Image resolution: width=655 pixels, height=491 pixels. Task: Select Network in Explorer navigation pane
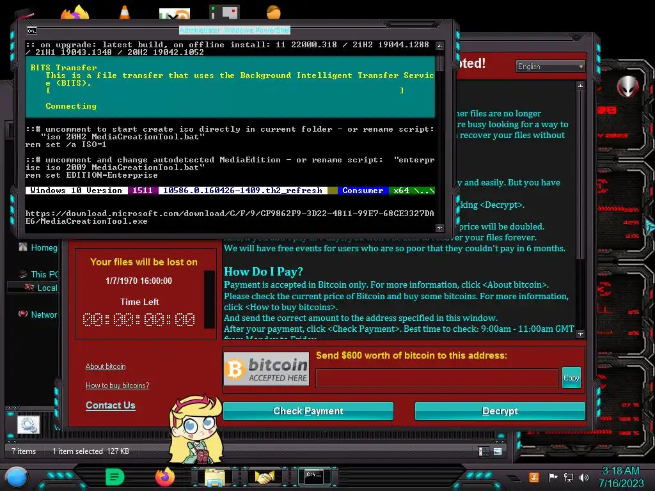38,315
